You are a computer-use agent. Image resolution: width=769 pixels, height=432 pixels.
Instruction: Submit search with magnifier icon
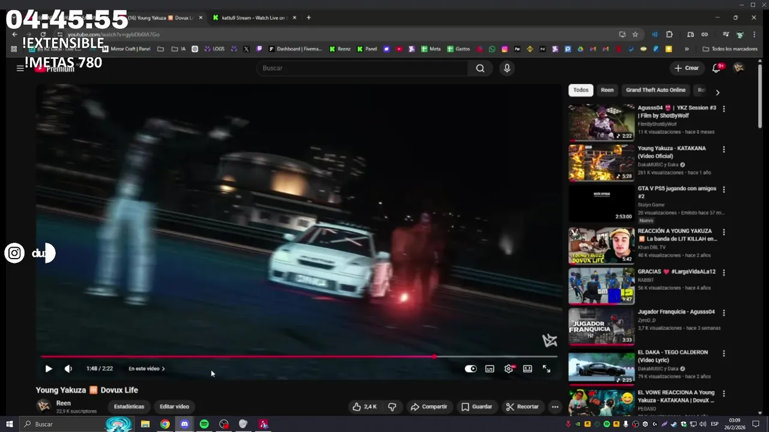tap(480, 68)
